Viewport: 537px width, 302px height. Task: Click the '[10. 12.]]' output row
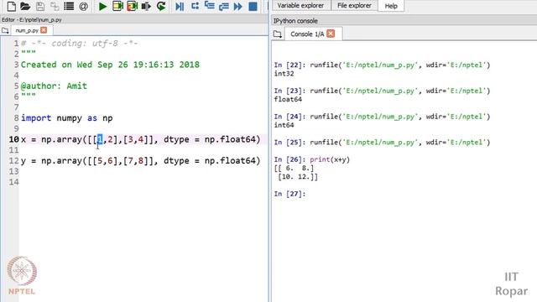[298, 177]
